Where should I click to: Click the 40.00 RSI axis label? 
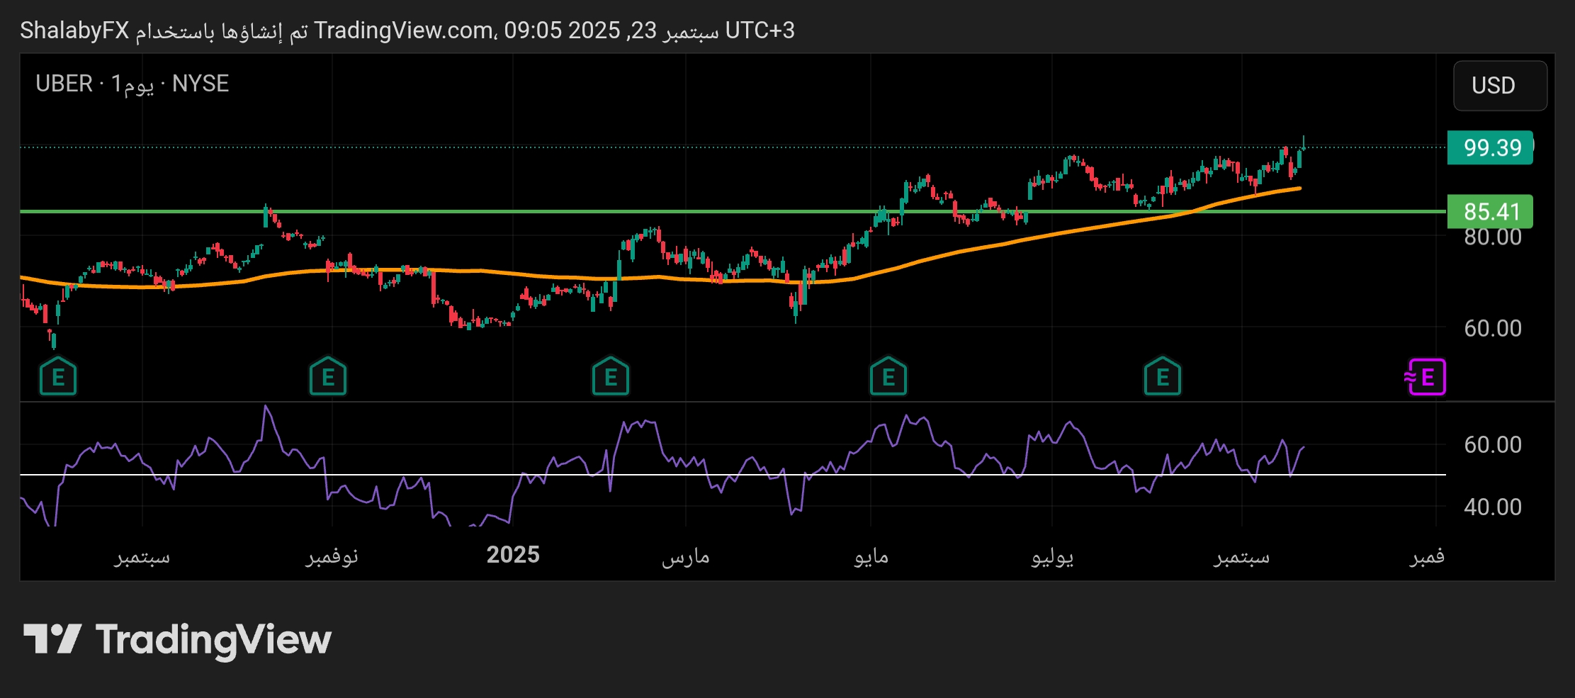point(1493,507)
